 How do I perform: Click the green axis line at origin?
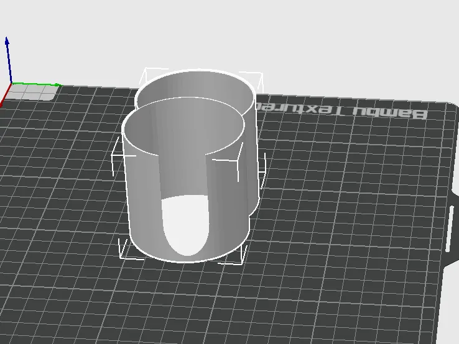(37, 84)
